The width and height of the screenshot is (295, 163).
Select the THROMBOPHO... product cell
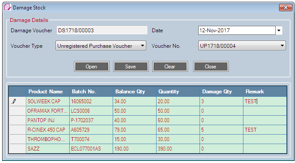[48, 139]
